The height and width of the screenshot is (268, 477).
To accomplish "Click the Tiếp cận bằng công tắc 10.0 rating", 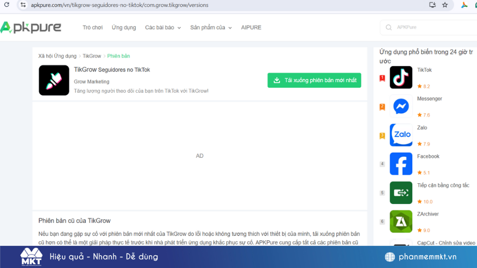I will coord(425,201).
